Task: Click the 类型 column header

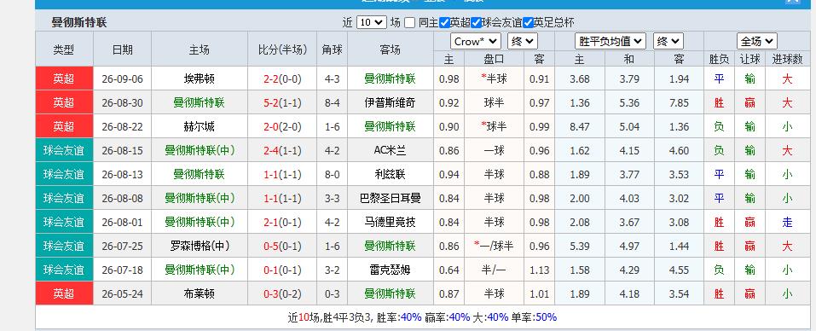Action: [x=64, y=49]
